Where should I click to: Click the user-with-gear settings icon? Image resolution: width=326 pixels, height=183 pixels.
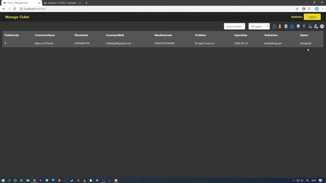coord(310,26)
